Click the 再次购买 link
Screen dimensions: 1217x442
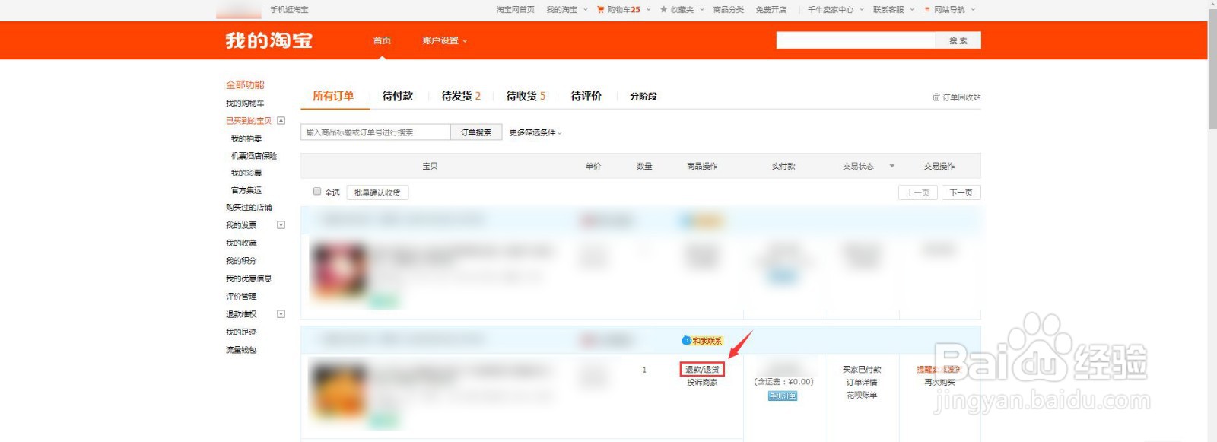[939, 383]
